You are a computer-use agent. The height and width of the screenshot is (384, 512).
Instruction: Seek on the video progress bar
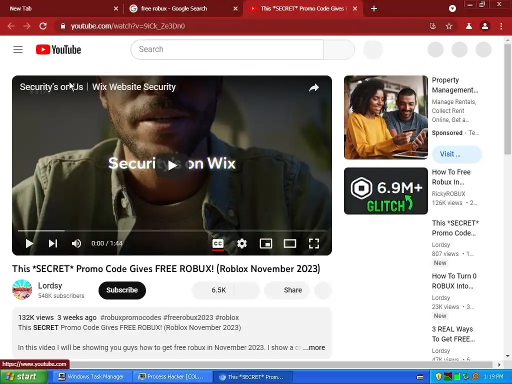point(172,230)
